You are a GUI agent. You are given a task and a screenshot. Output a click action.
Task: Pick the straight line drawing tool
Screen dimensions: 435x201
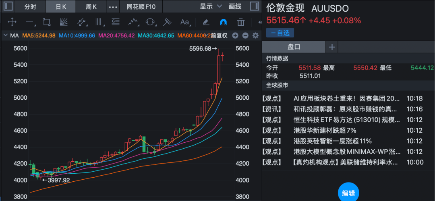tap(29, 22)
